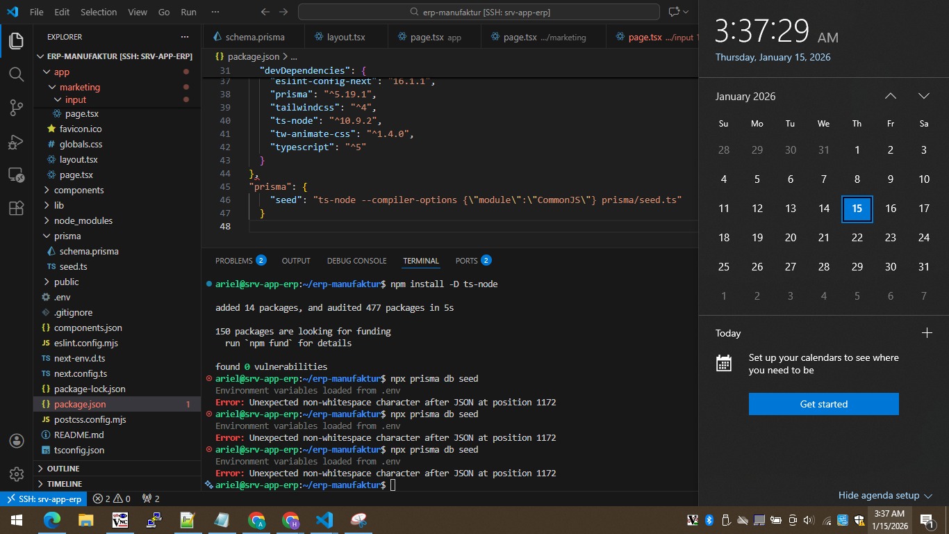949x534 pixels.
Task: Click the Get started button
Action: point(823,404)
